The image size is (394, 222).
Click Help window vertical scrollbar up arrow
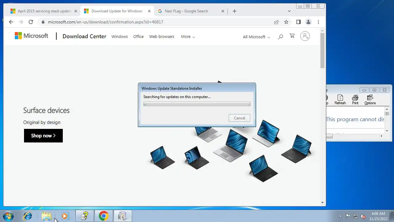tap(387, 109)
